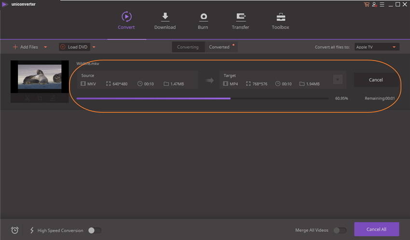This screenshot has height=240, width=410.
Task: Toggle Merge All Videos switch
Action: click(340, 230)
